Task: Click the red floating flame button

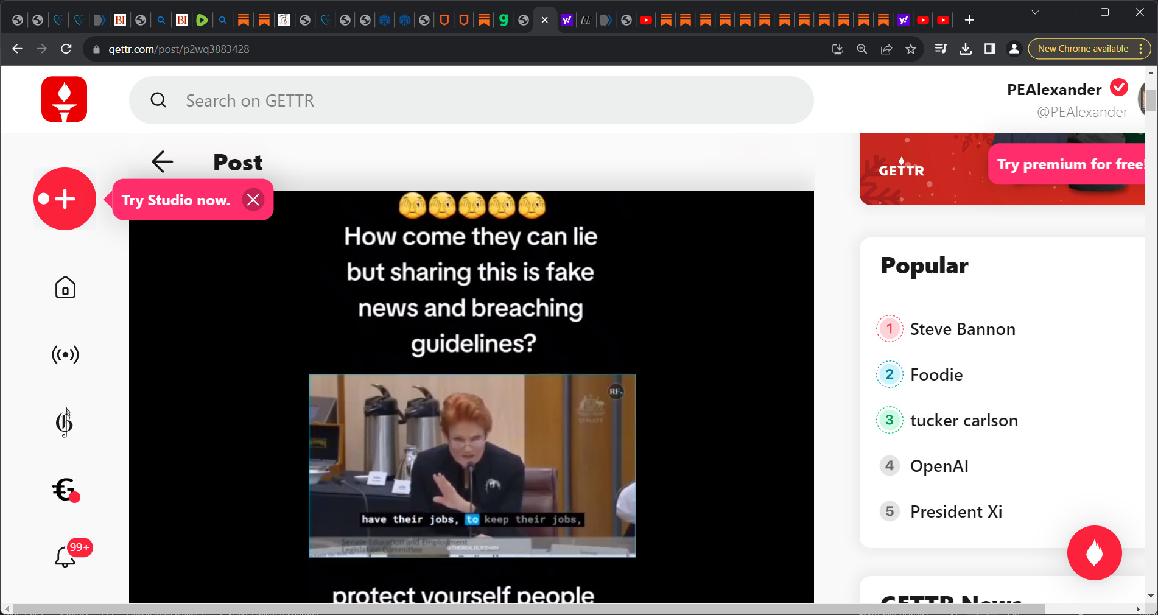Action: click(x=1094, y=553)
